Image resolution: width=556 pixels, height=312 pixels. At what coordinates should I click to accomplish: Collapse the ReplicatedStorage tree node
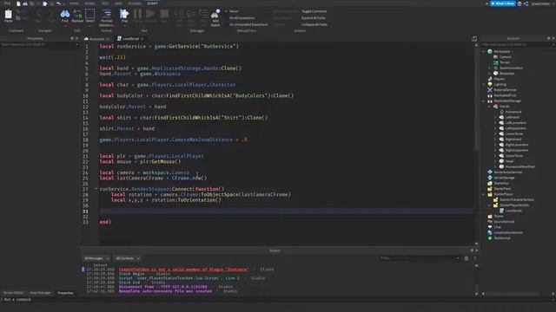coord(484,101)
